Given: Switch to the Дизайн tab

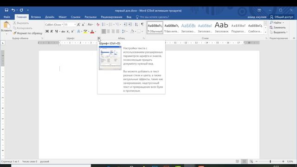Looking at the screenshot, I should [x=50, y=17].
